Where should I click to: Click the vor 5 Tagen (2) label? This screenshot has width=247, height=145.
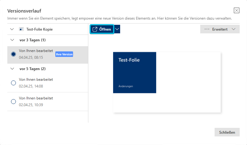click(x=32, y=69)
